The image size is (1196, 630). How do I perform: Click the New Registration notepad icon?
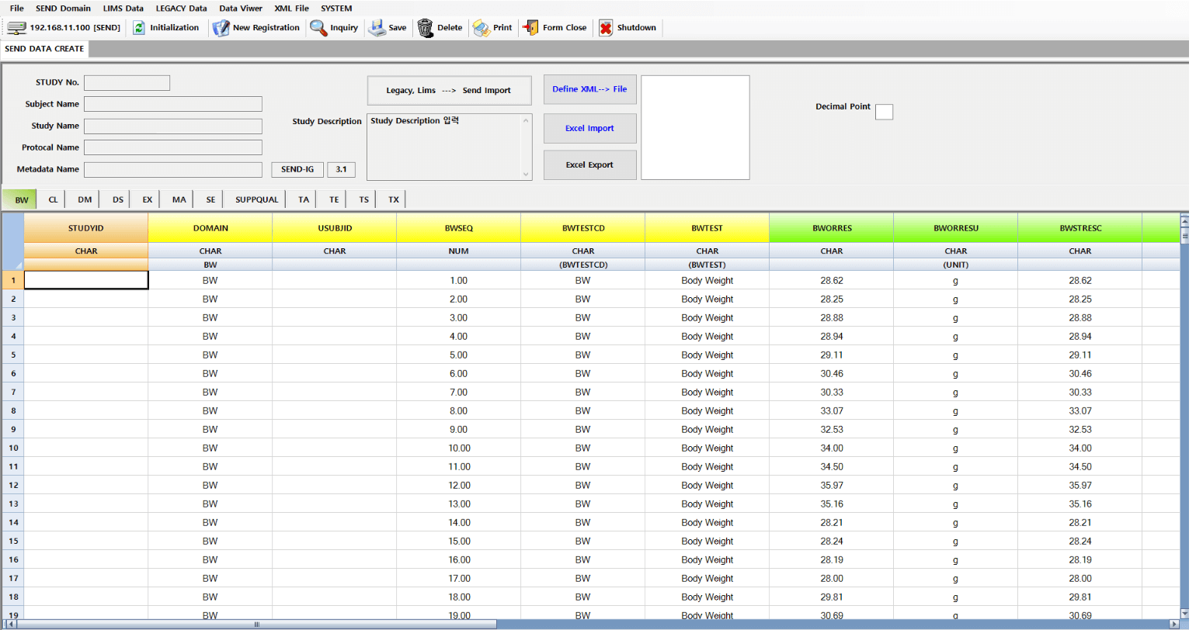tap(221, 28)
